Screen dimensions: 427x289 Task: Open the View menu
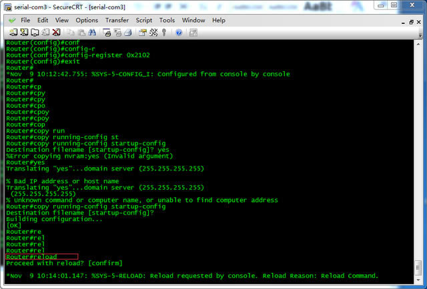point(62,21)
